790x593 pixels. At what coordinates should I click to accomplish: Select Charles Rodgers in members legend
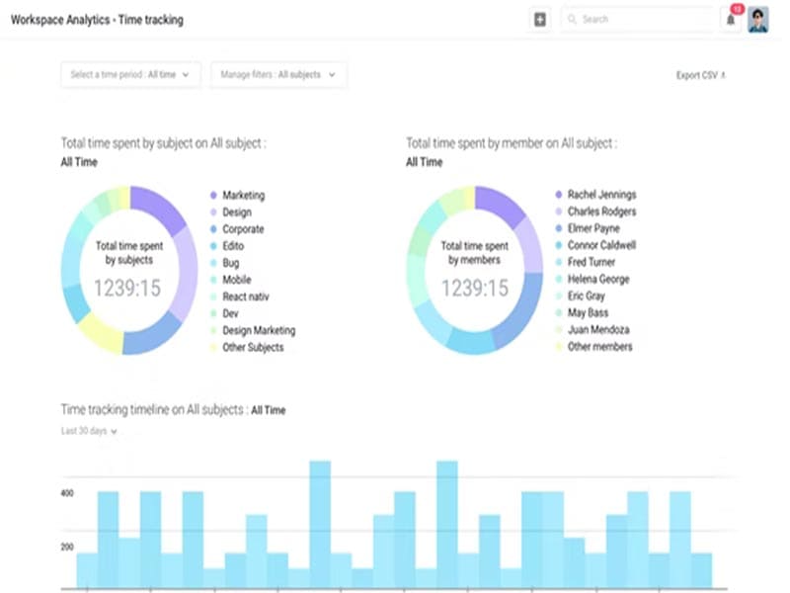[601, 212]
